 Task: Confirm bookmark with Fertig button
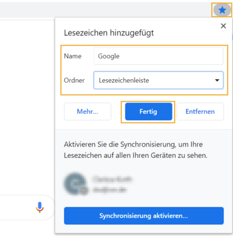pos(149,111)
